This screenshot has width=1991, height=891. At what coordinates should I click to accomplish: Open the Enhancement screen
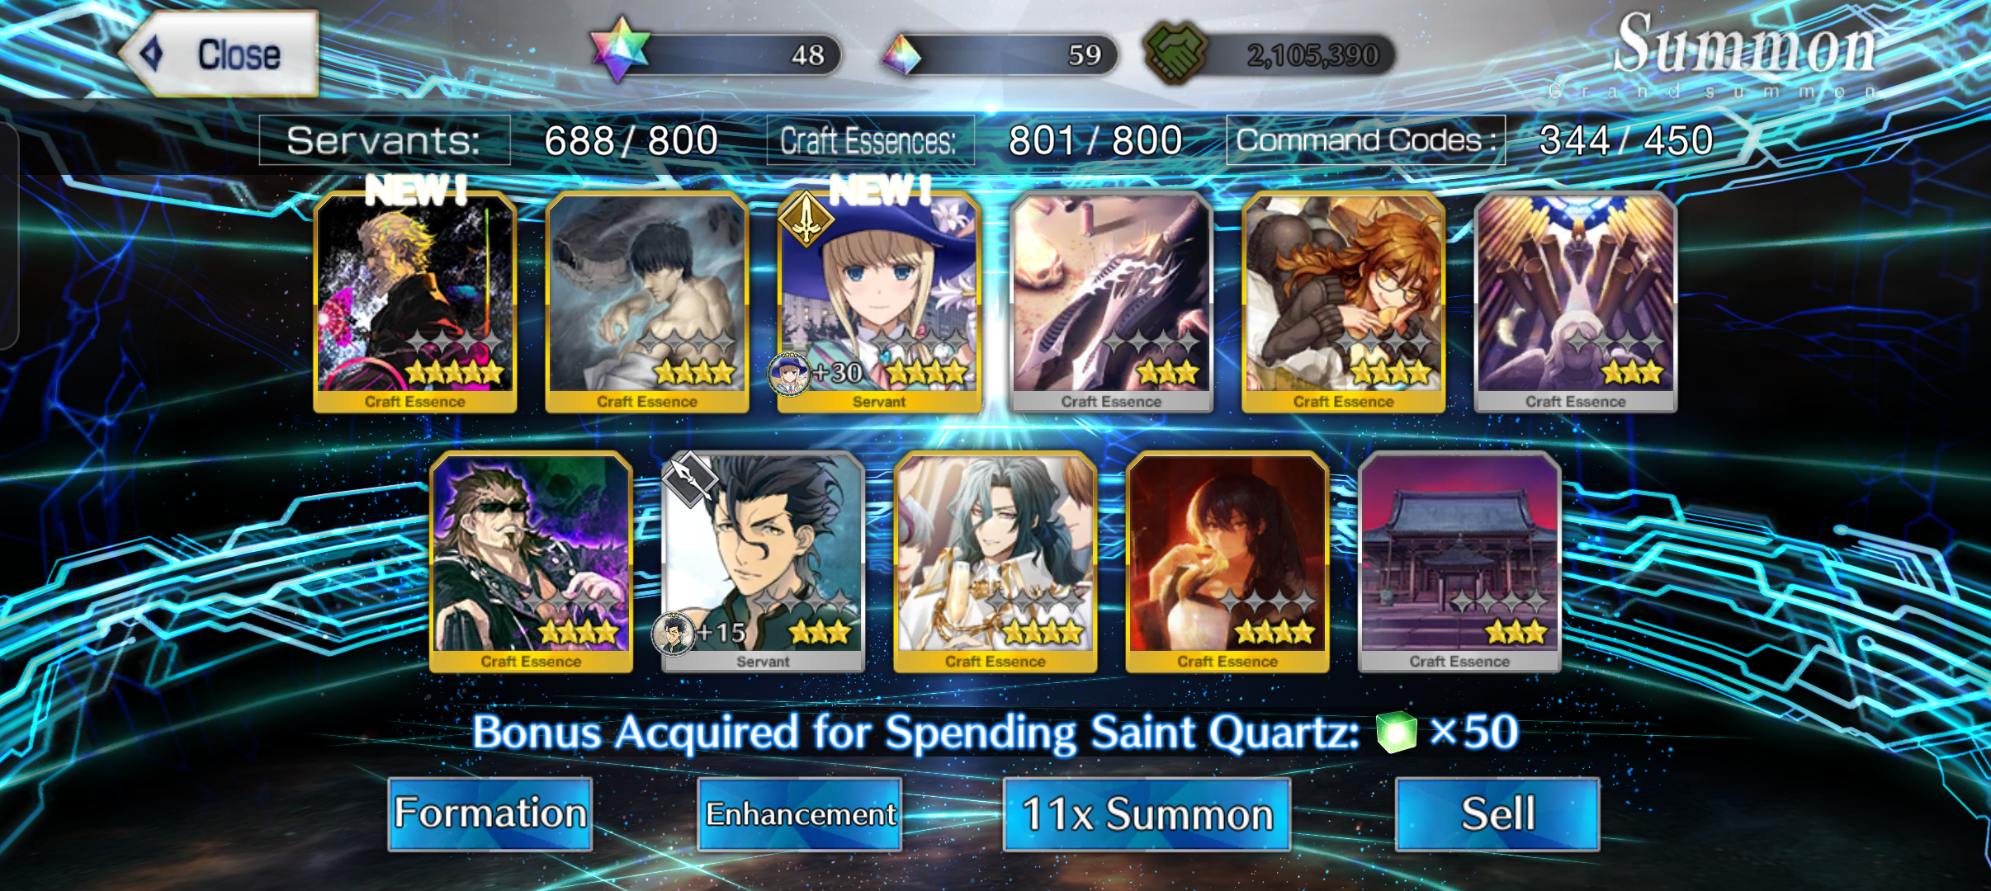click(800, 813)
